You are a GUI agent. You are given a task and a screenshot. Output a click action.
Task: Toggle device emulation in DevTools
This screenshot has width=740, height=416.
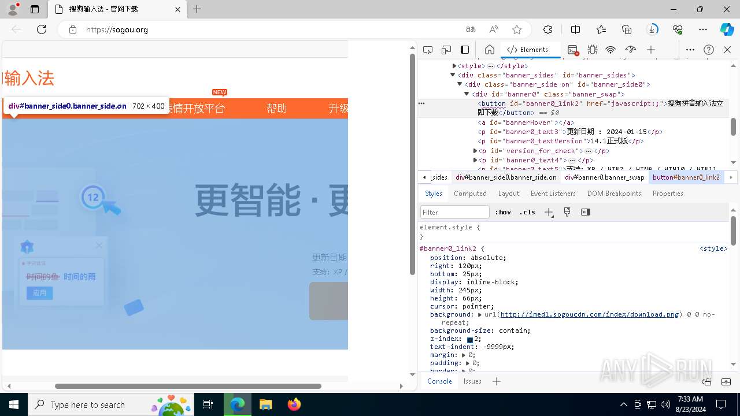click(446, 50)
